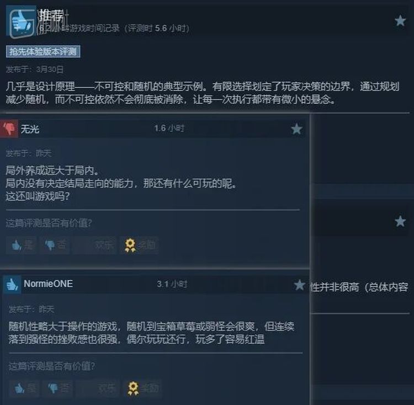Image resolution: width=414 pixels, height=405 pixels.
Task: Click the red thumbs-down icon beside 无光
Action: point(9,129)
